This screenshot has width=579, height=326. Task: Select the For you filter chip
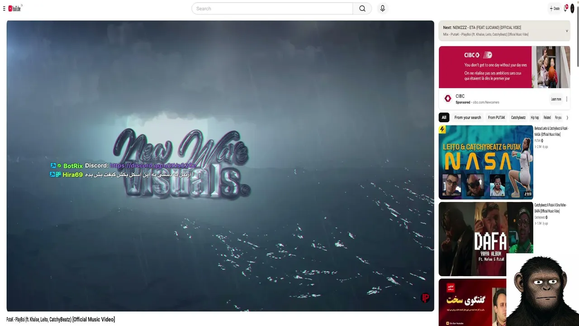pyautogui.click(x=558, y=118)
